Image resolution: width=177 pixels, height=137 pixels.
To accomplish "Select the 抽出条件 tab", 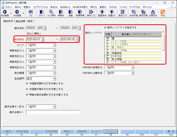I will [8, 21].
